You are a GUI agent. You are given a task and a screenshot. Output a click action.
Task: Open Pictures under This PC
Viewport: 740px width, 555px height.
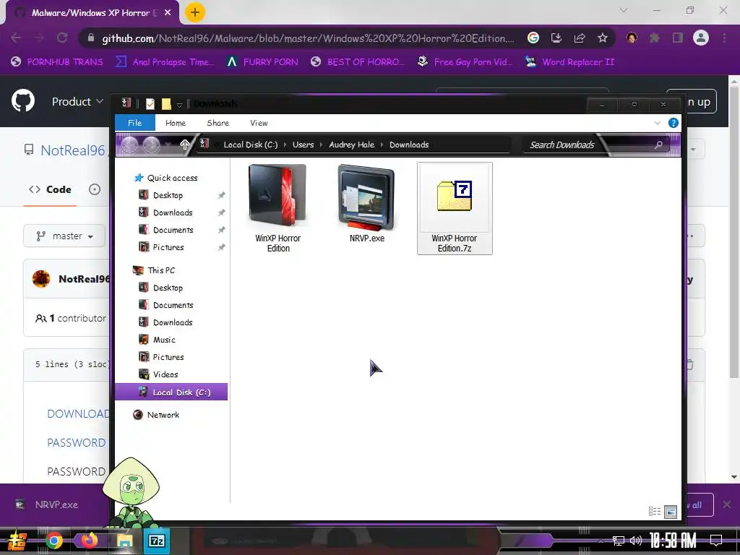(x=168, y=357)
